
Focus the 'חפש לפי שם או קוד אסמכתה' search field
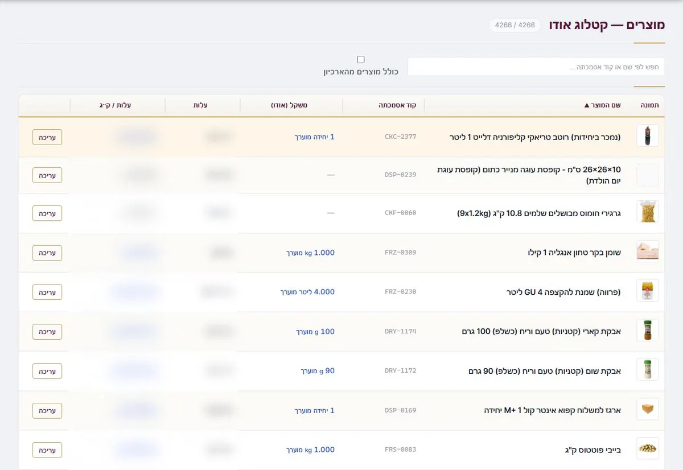536,67
